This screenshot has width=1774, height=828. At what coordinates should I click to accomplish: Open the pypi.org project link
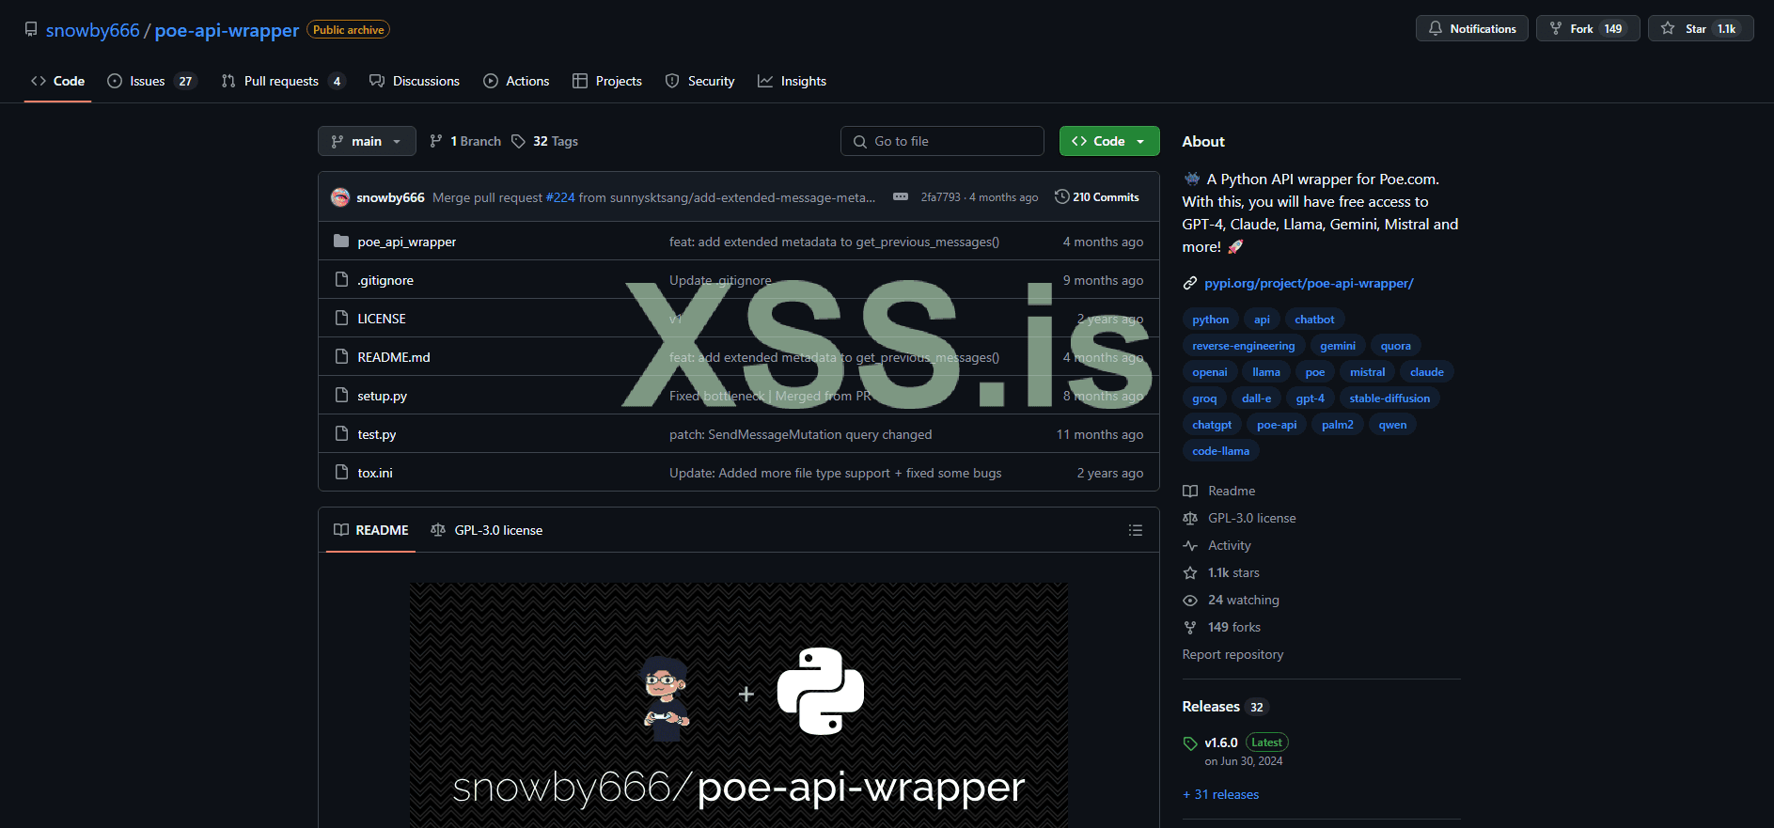[1309, 283]
